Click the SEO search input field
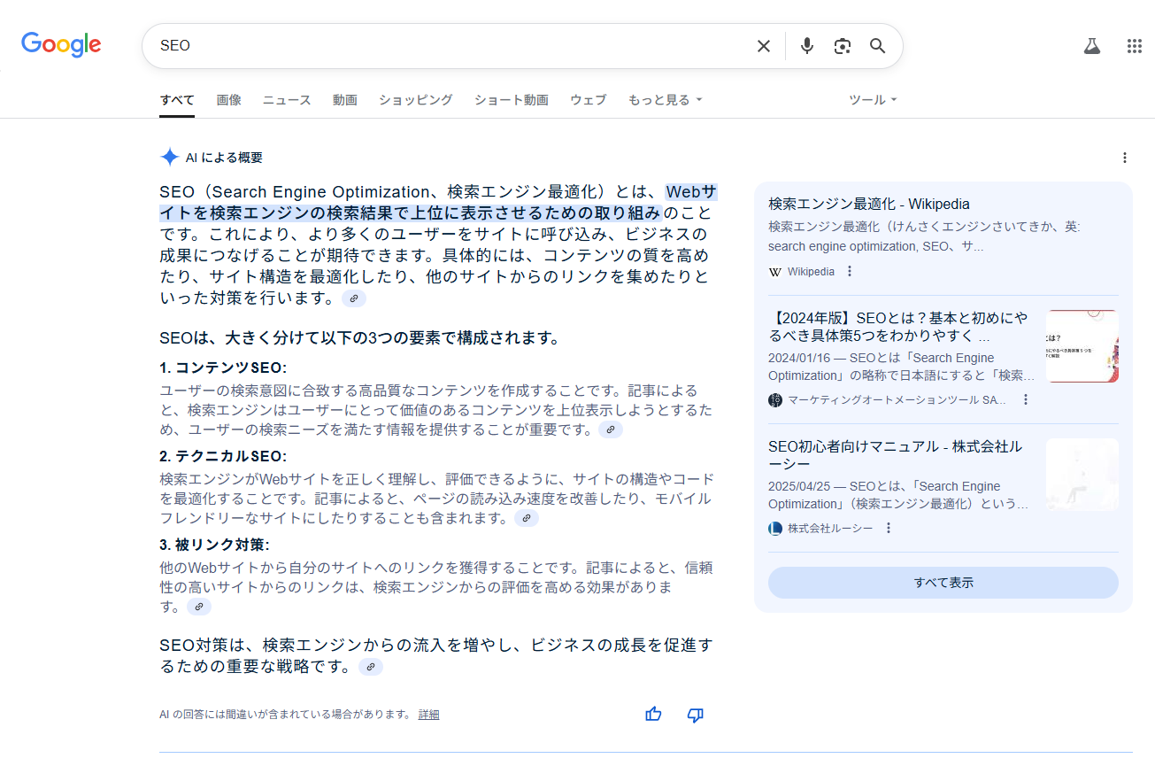Screen dimensions: 1155x766 point(451,46)
